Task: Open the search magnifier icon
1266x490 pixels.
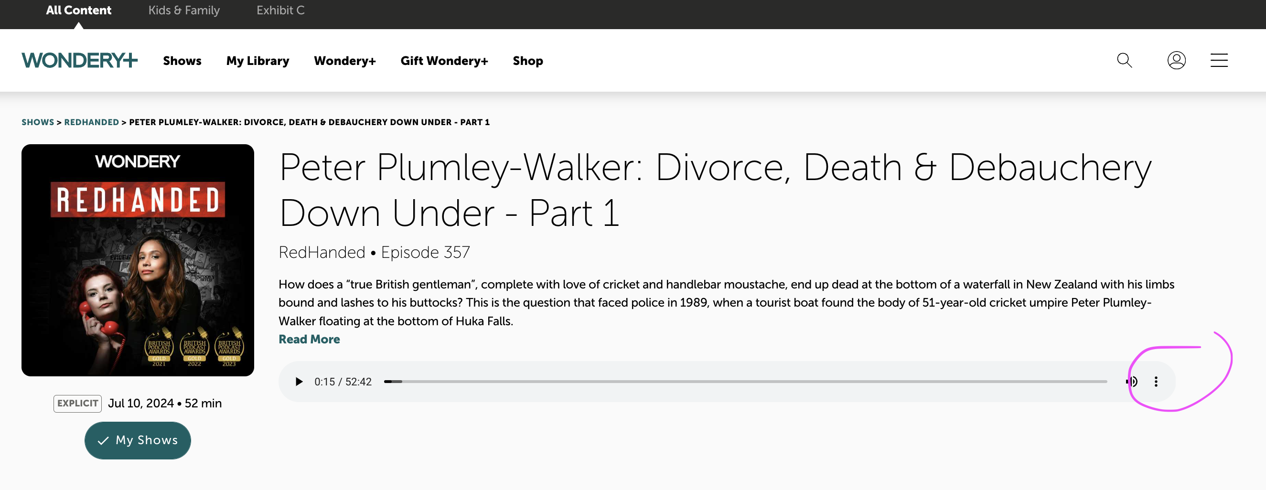Action: [1125, 61]
